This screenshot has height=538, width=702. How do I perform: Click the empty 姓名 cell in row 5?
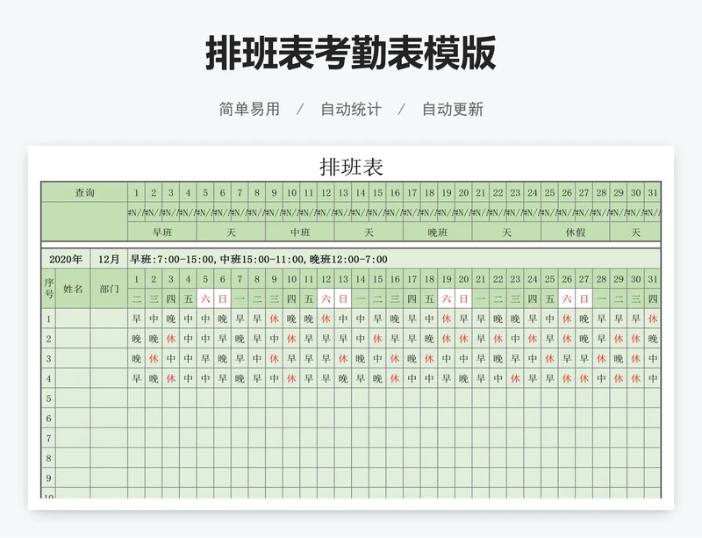click(73, 398)
